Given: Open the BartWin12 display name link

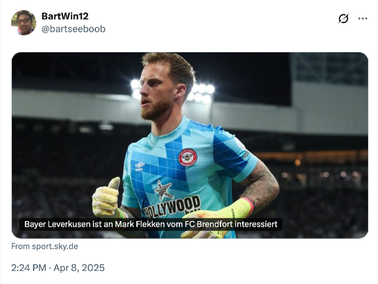Looking at the screenshot, I should [x=65, y=16].
